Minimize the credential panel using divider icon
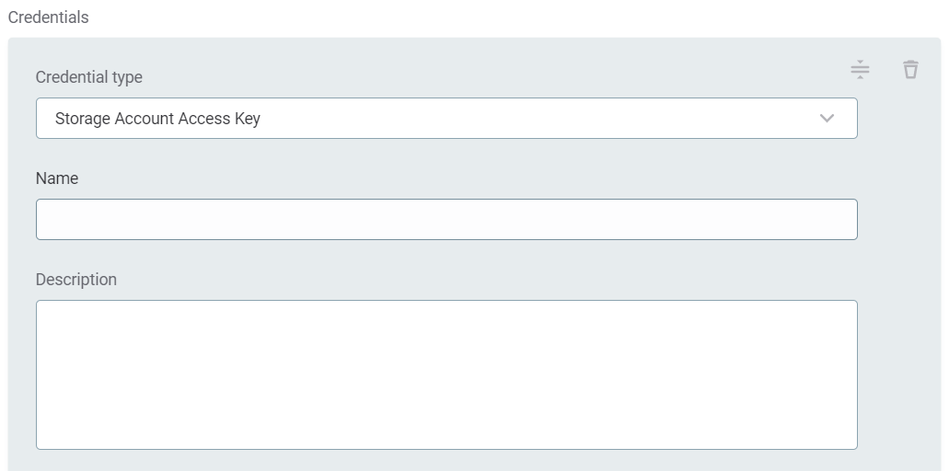 click(860, 70)
